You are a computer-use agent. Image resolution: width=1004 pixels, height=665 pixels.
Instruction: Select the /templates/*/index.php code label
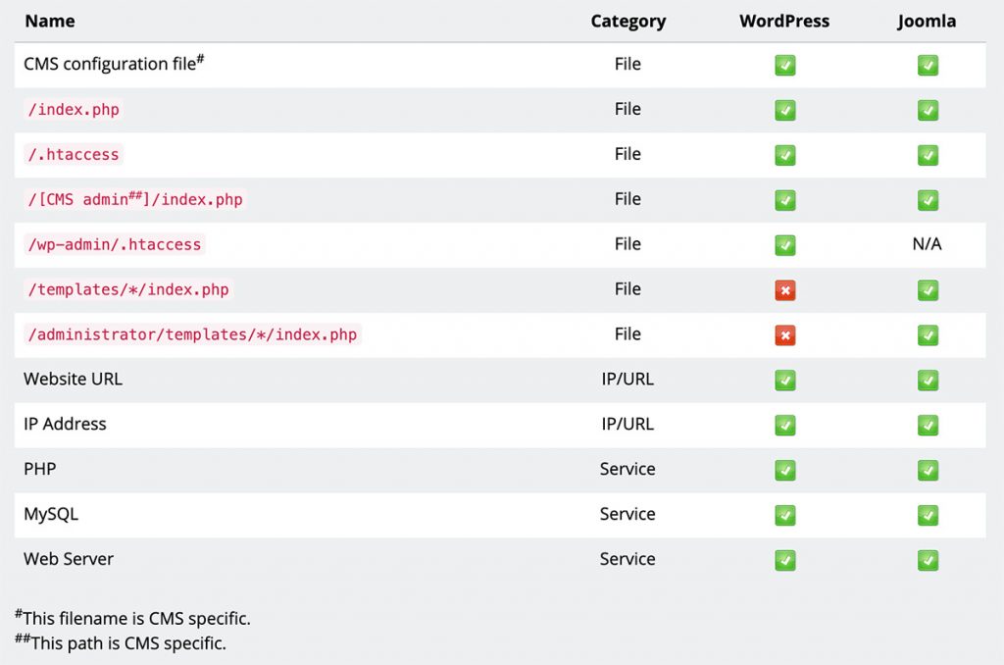[128, 289]
